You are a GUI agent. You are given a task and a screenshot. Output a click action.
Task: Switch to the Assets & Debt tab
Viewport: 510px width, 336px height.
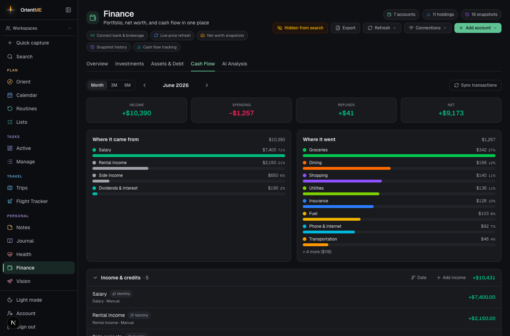167,64
